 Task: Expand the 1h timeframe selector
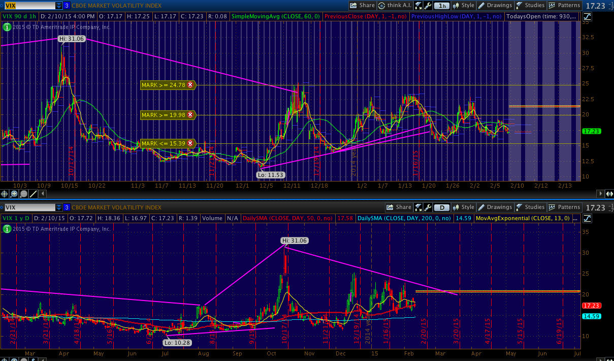443,6
